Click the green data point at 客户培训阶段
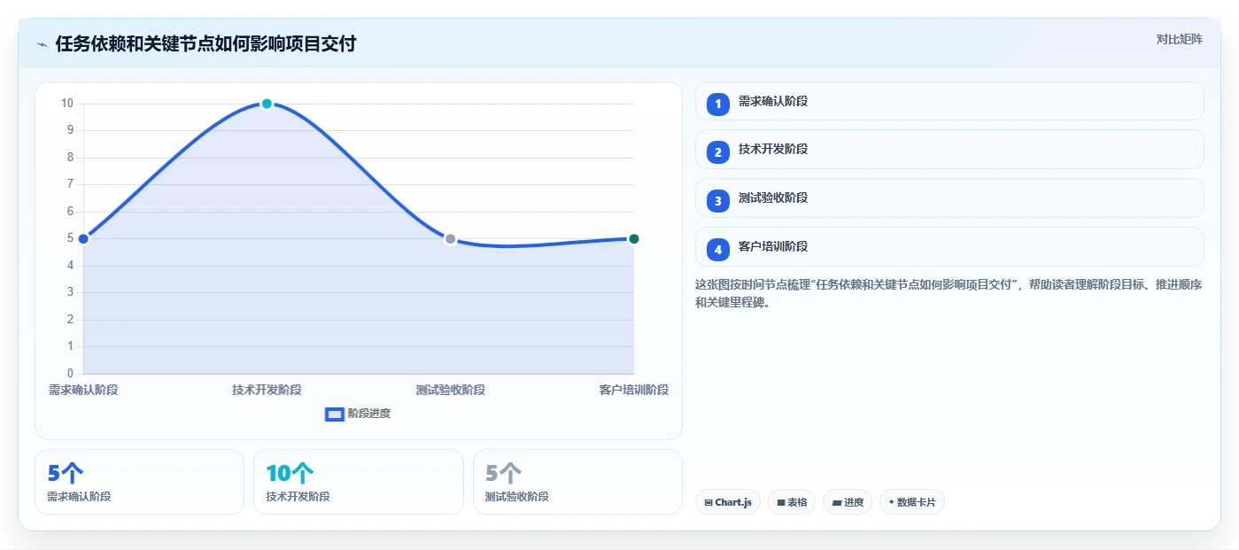Image resolution: width=1239 pixels, height=550 pixels. click(634, 239)
